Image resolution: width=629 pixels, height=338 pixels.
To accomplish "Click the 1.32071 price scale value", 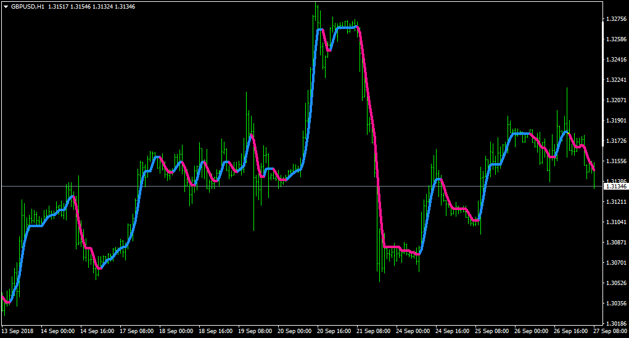I will tap(616, 100).
